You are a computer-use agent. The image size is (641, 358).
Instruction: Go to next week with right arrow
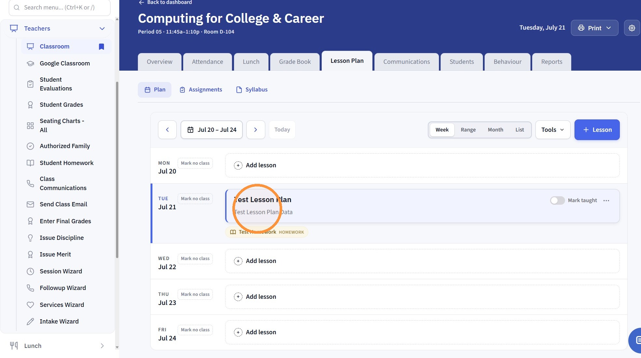[x=255, y=130]
